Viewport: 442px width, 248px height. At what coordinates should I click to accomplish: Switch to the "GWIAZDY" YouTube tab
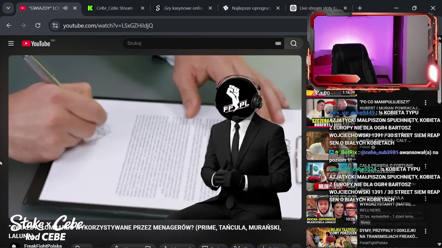[x=48, y=8]
